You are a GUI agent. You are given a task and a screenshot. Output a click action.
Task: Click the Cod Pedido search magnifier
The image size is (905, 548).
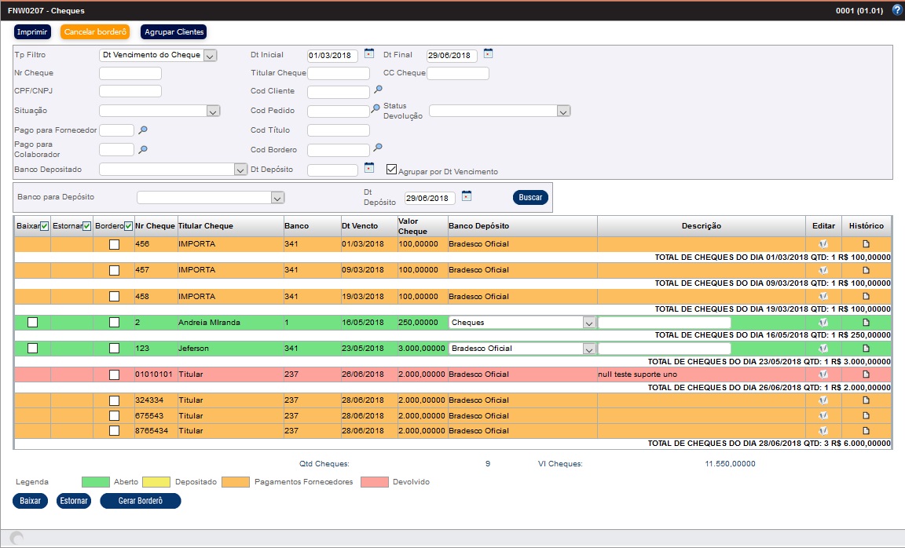tap(376, 109)
